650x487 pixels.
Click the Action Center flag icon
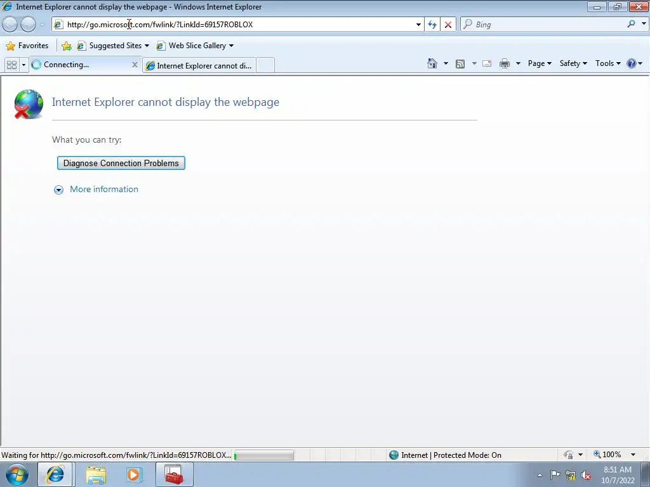555,475
